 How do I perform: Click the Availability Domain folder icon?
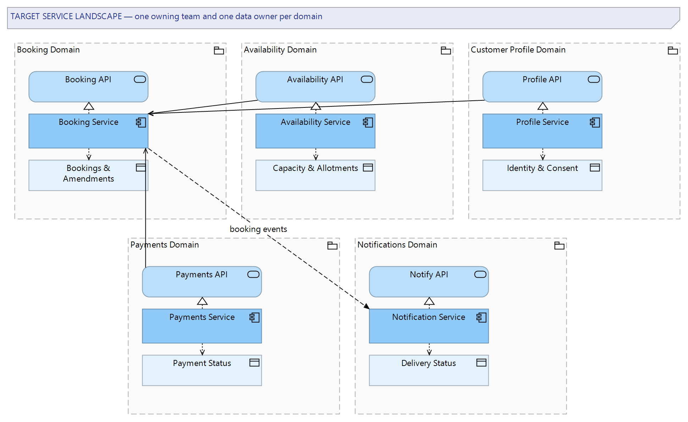click(x=446, y=51)
